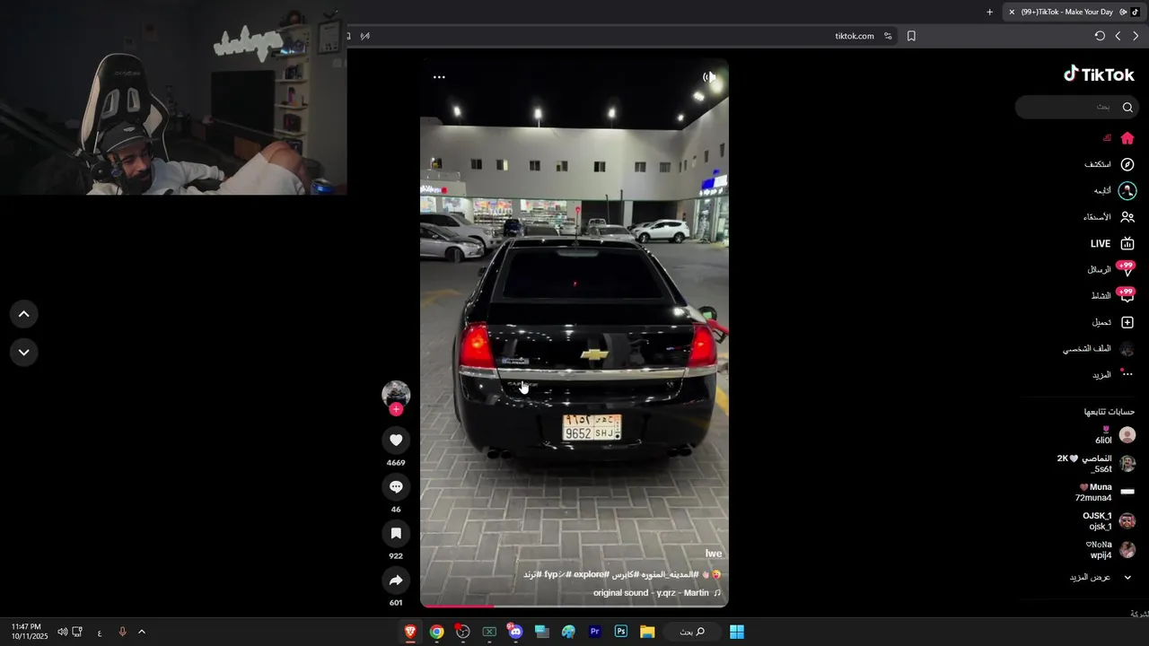Open the creator's avatar thumbnail
Viewport: 1149px width, 646px height.
(396, 394)
